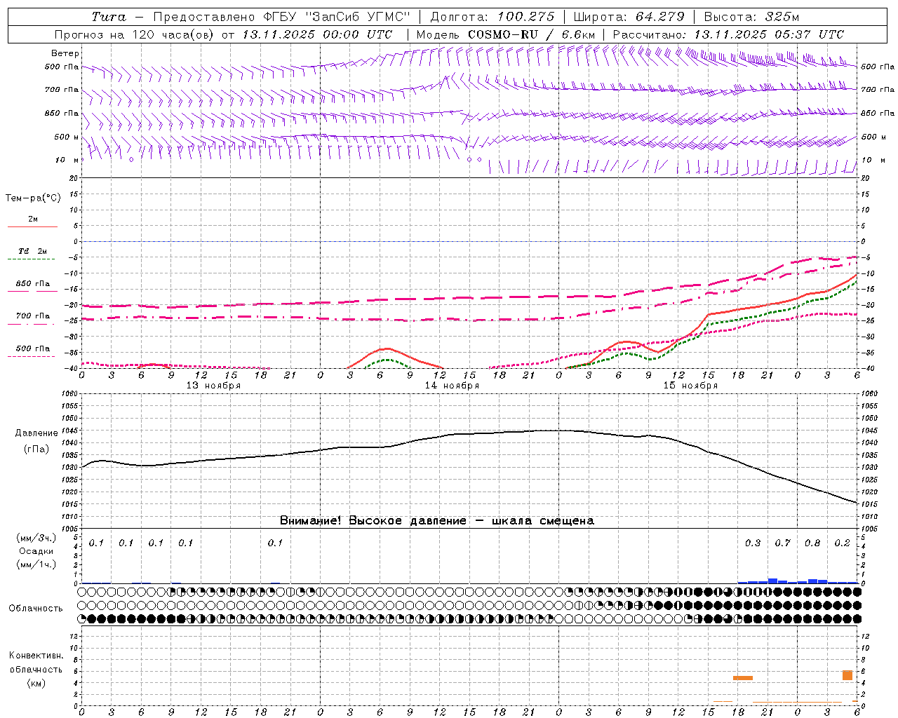Click the 10 м wind level label on left
This screenshot has width=898, height=718.
coord(67,161)
